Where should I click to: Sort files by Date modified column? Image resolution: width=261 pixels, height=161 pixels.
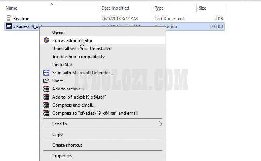(x=116, y=8)
